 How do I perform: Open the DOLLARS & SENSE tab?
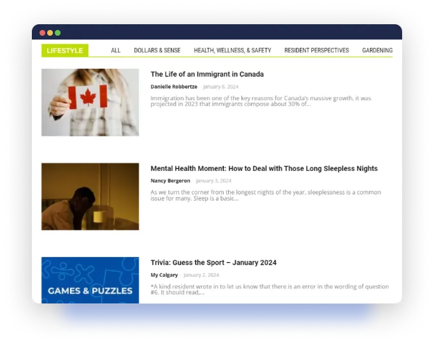[x=157, y=50]
